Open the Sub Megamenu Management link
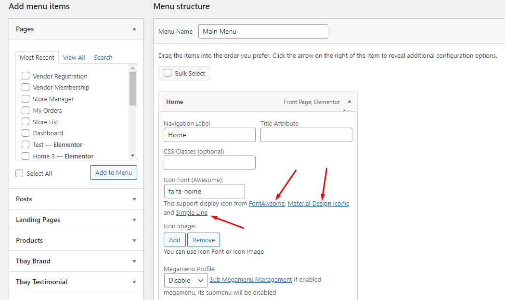Image resolution: width=505 pixels, height=300 pixels. pos(251,279)
